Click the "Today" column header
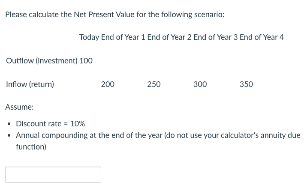Screen dimensions: 307x194 89,37
